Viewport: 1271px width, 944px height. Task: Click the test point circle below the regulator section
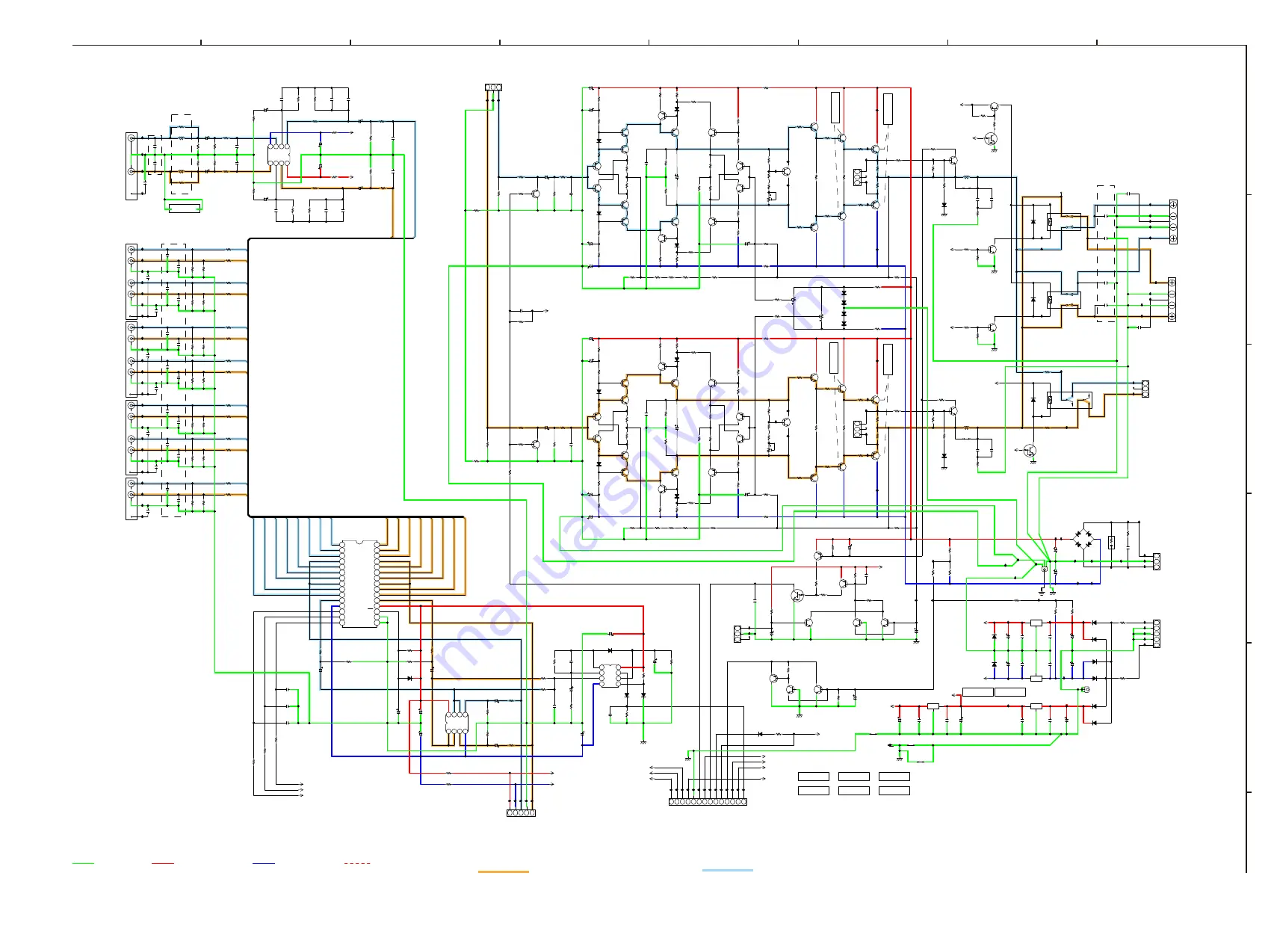1086,689
